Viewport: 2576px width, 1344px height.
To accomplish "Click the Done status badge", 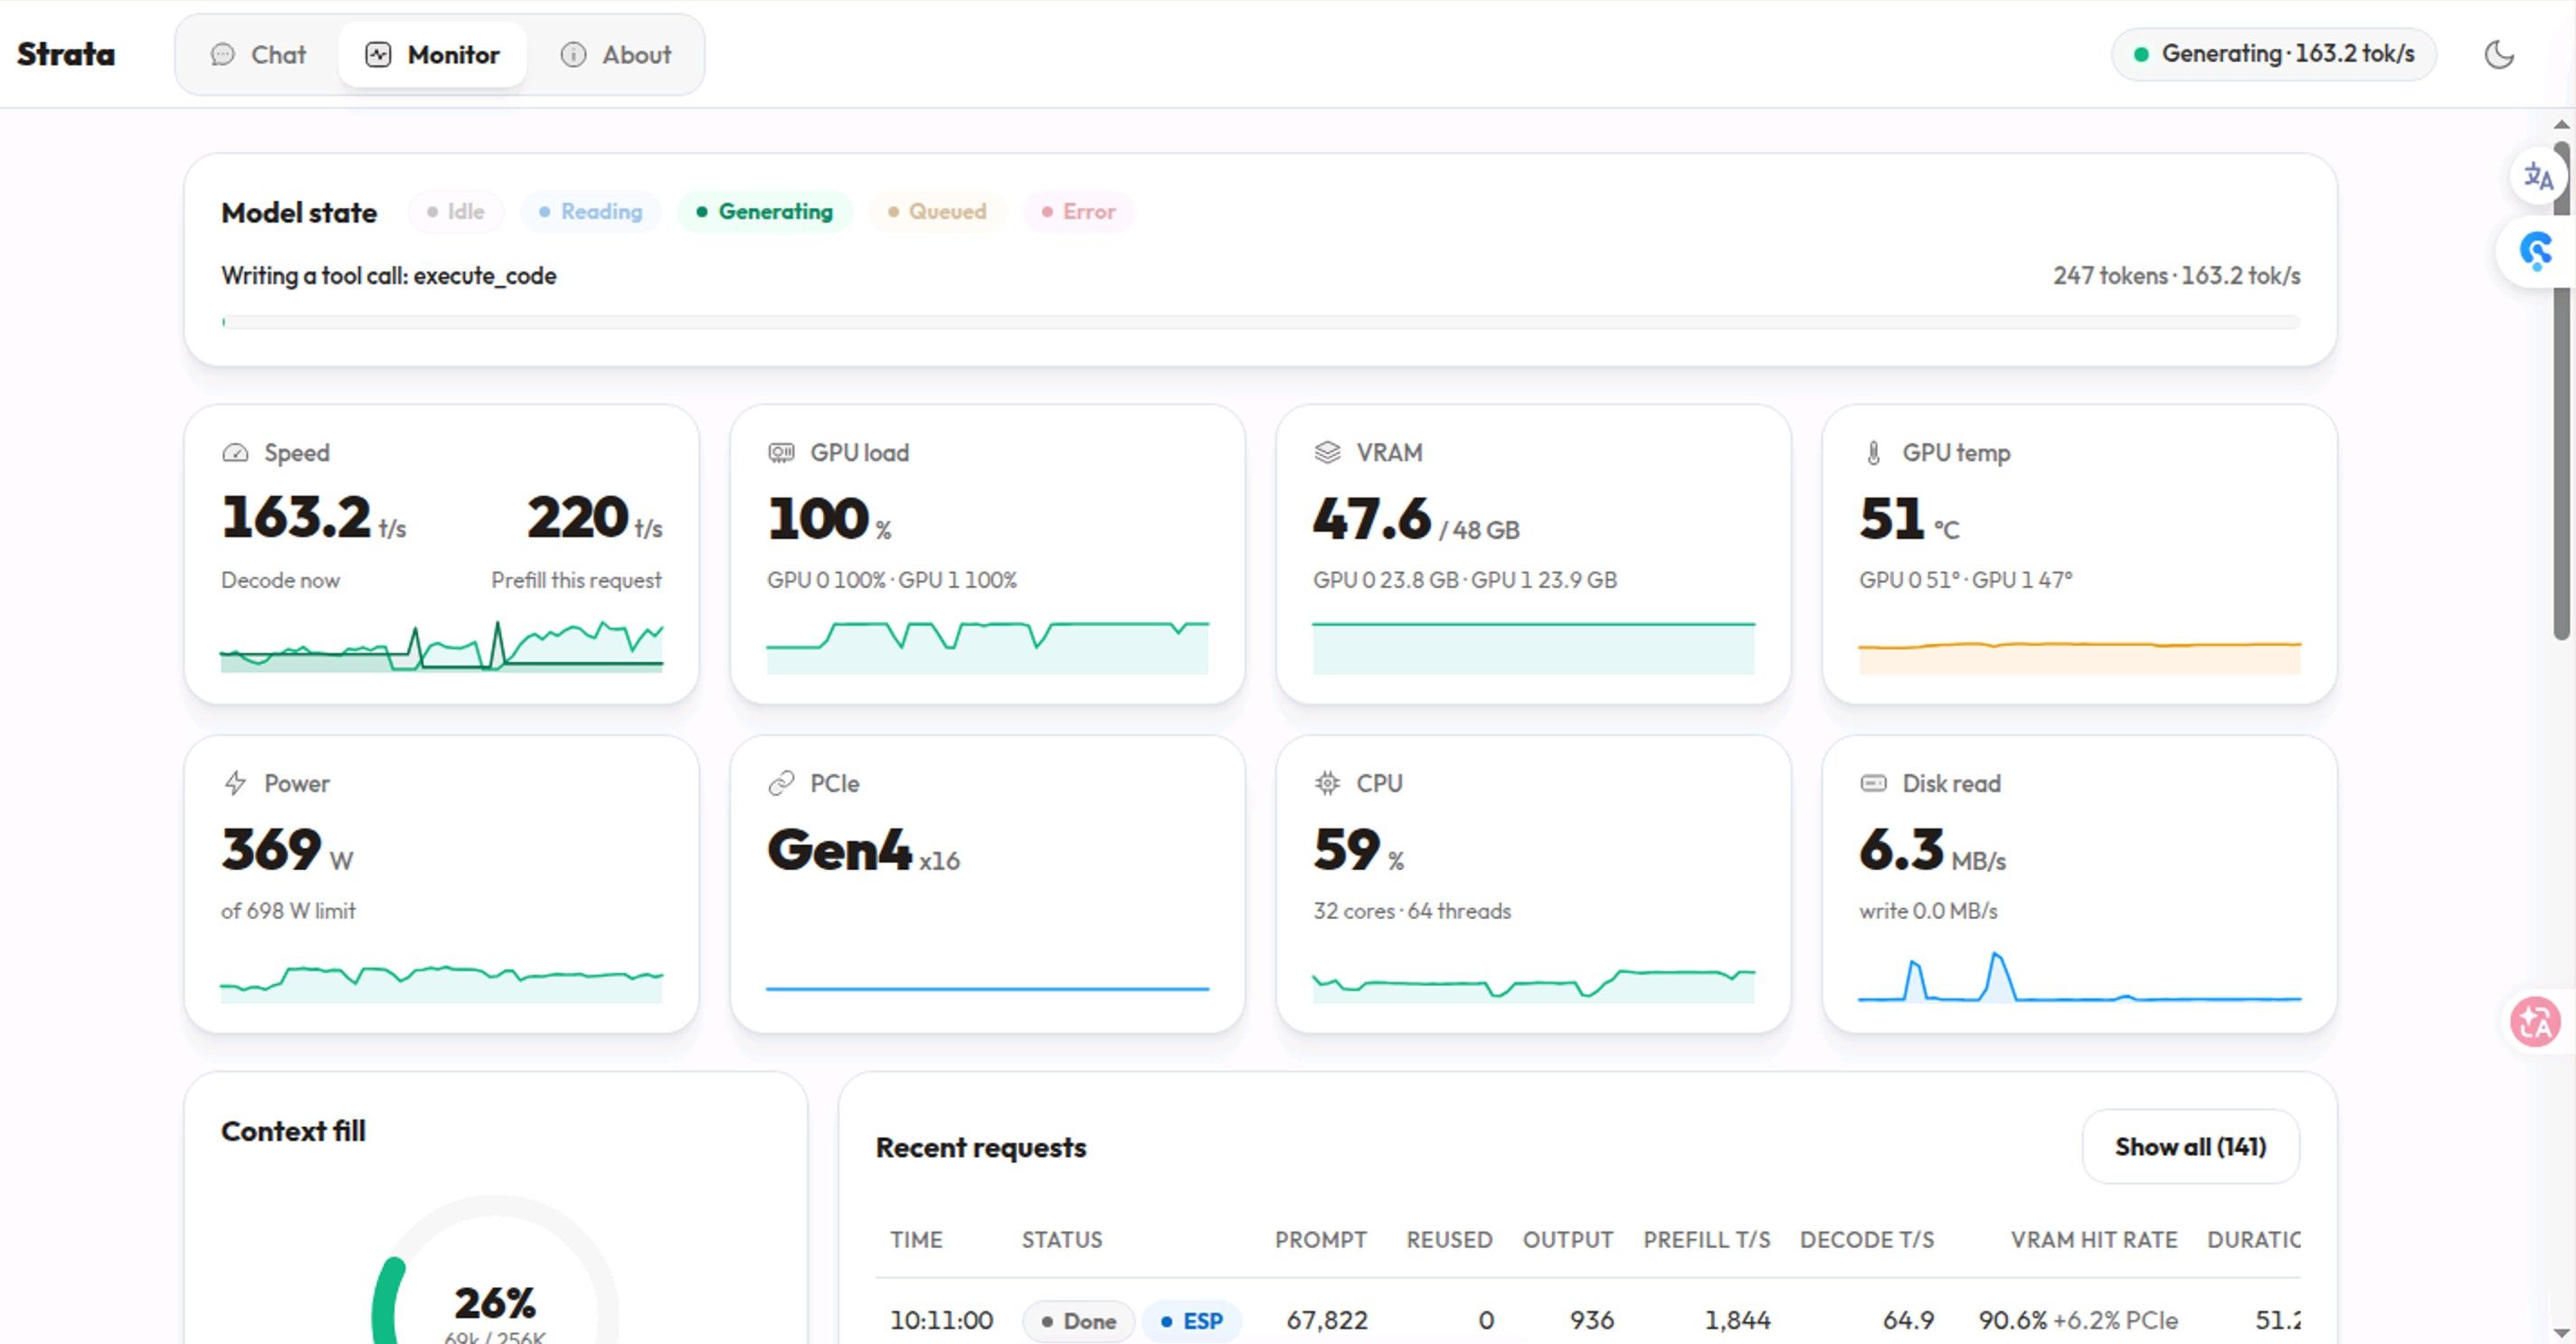I will coord(1078,1321).
